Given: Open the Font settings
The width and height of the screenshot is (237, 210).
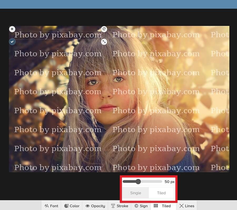Looking at the screenshot, I should 51,206.
